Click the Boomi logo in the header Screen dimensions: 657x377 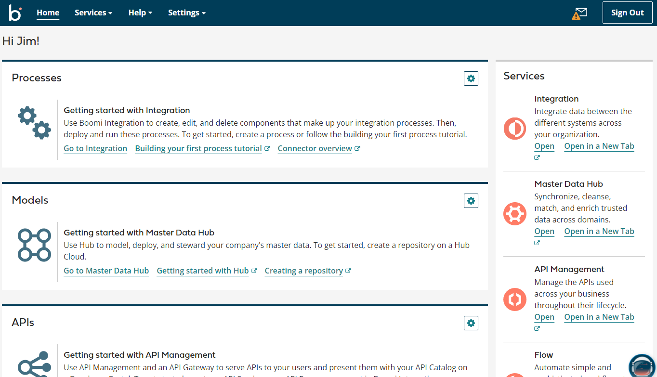[x=15, y=13]
